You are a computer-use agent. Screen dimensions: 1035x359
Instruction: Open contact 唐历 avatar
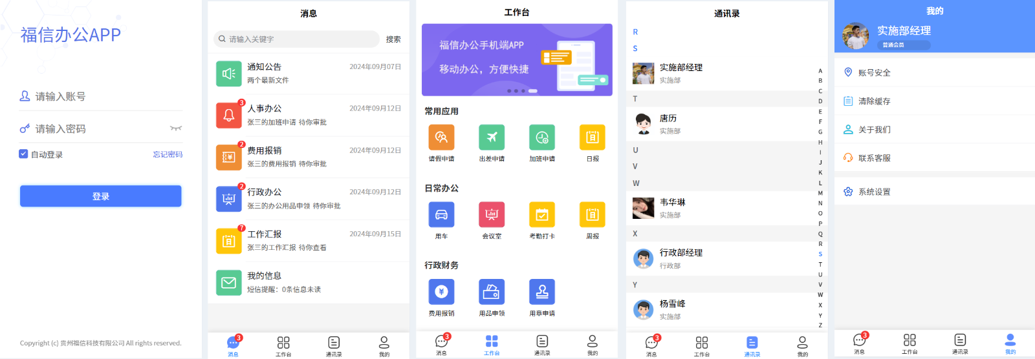tap(643, 124)
